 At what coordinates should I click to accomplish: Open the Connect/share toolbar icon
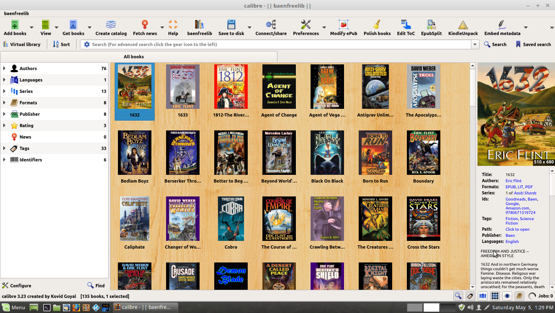(271, 24)
